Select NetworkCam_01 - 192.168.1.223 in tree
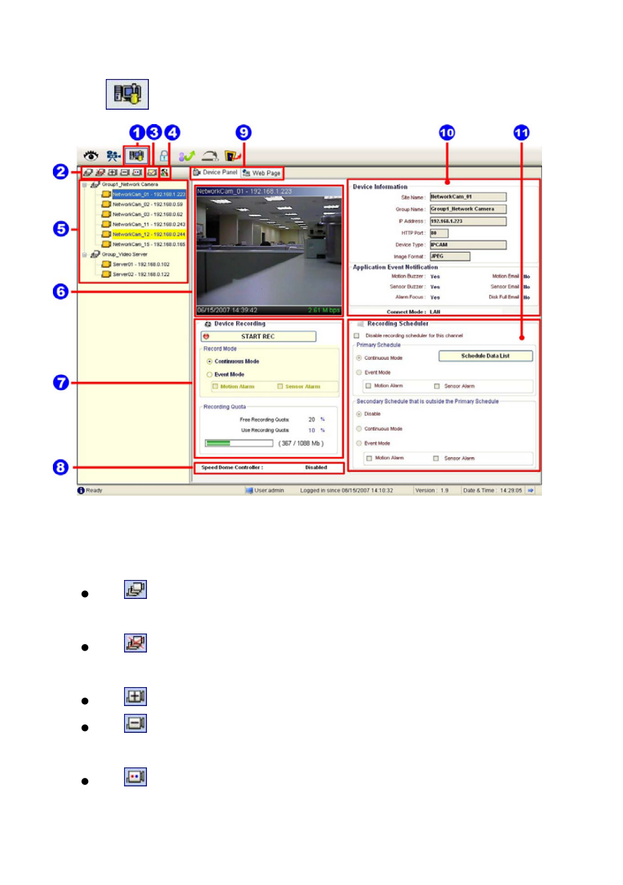The image size is (623, 885). (149, 195)
